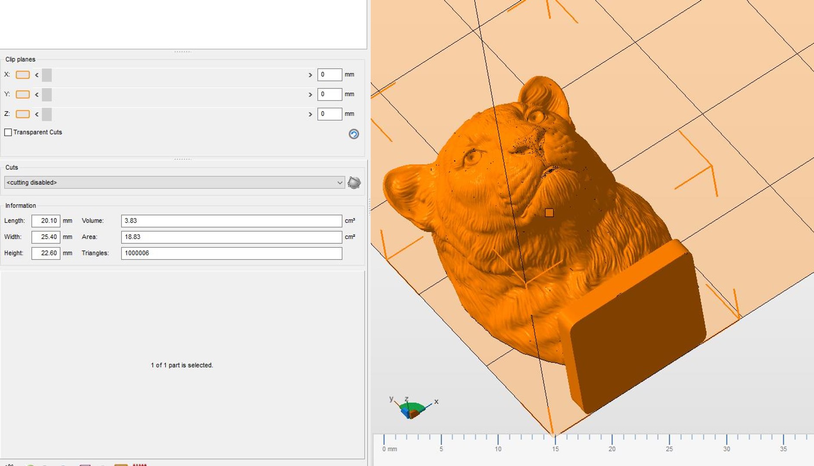Screen dimensions: 814x466
Task: Click the XYZ orientation gizmo in viewport
Action: (413, 408)
